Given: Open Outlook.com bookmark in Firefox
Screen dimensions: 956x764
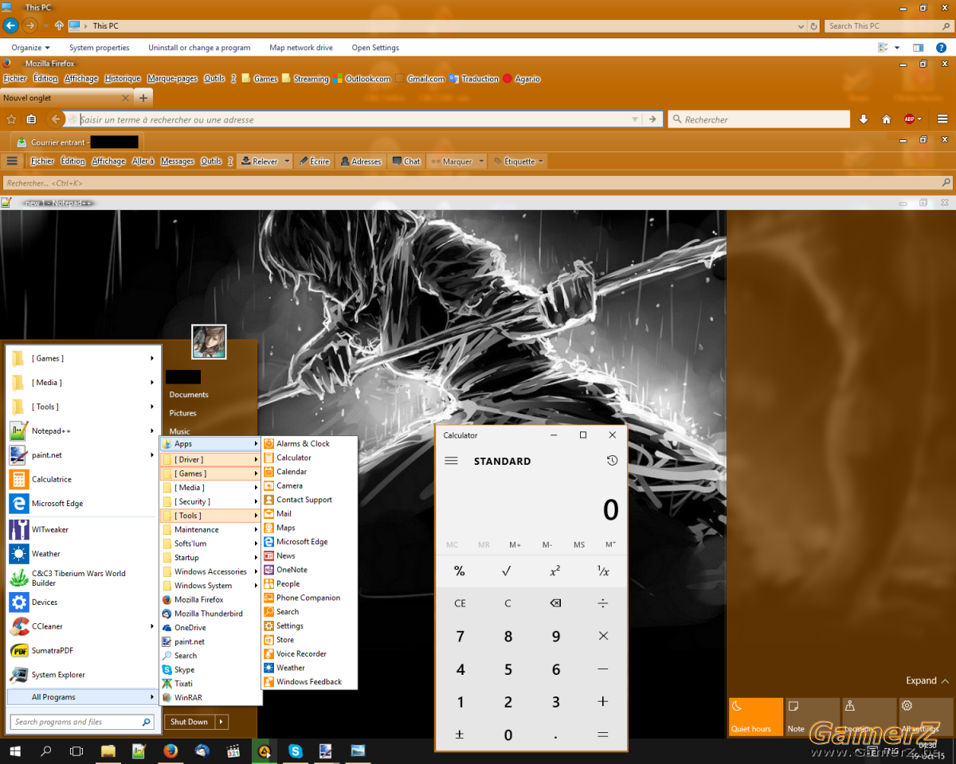Looking at the screenshot, I should pos(362,79).
